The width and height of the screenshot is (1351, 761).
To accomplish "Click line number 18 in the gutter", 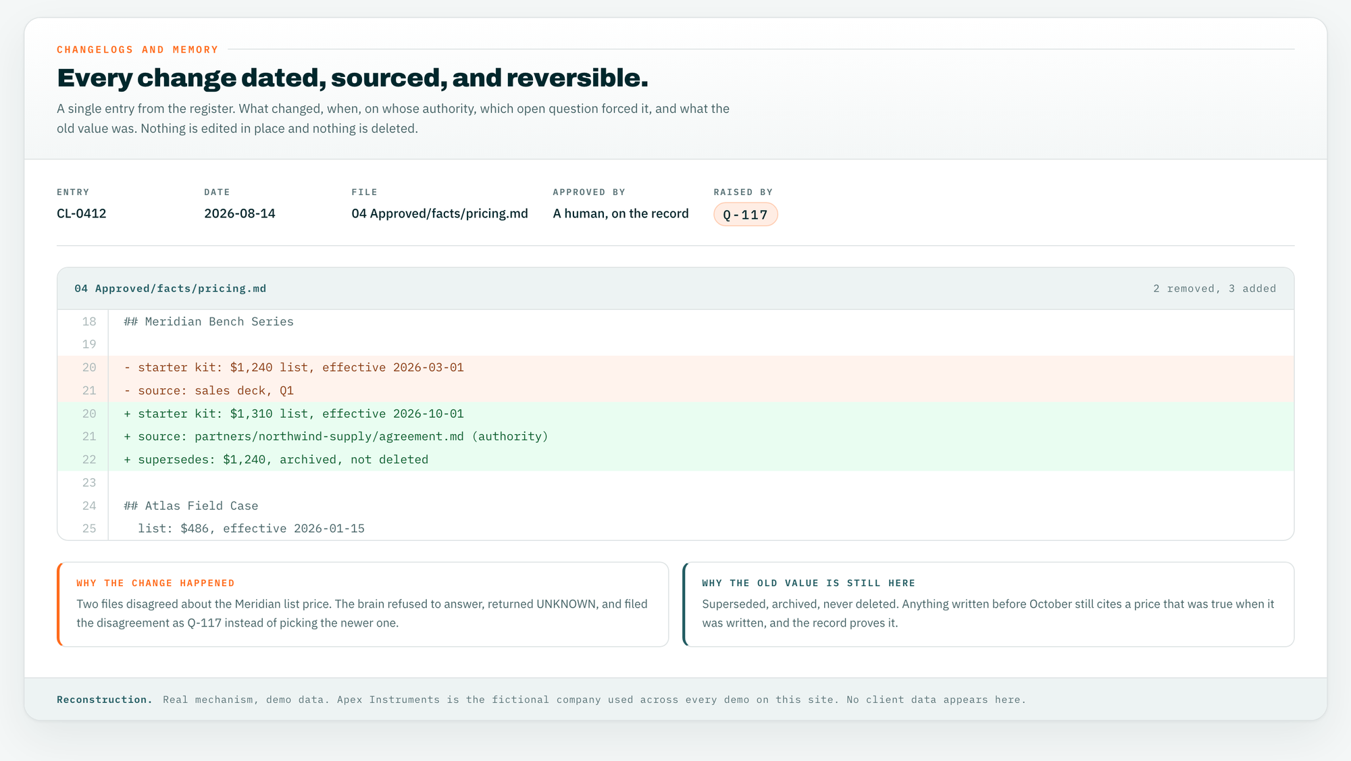I will [89, 321].
